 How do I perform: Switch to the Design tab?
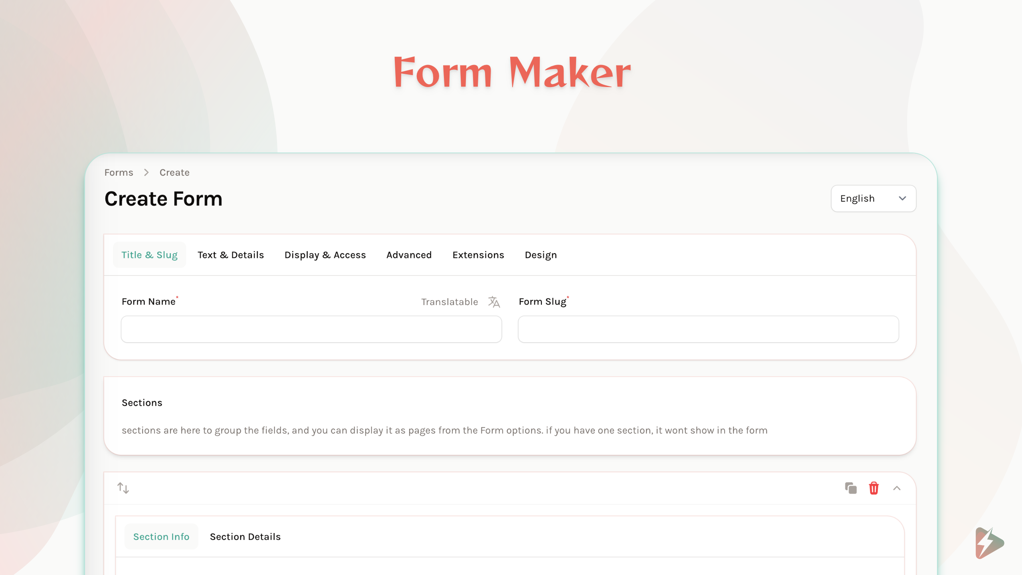click(x=541, y=255)
